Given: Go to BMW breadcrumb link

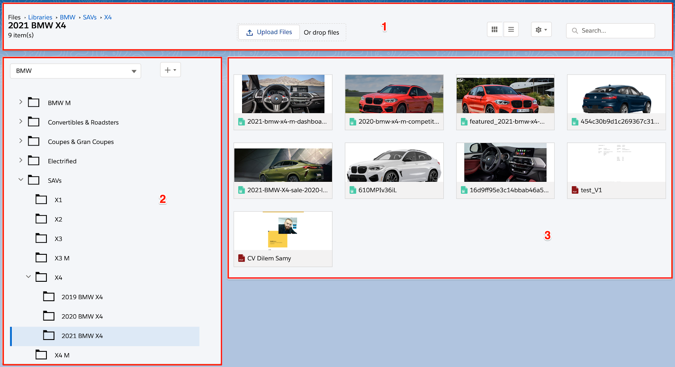Looking at the screenshot, I should pyautogui.click(x=67, y=17).
